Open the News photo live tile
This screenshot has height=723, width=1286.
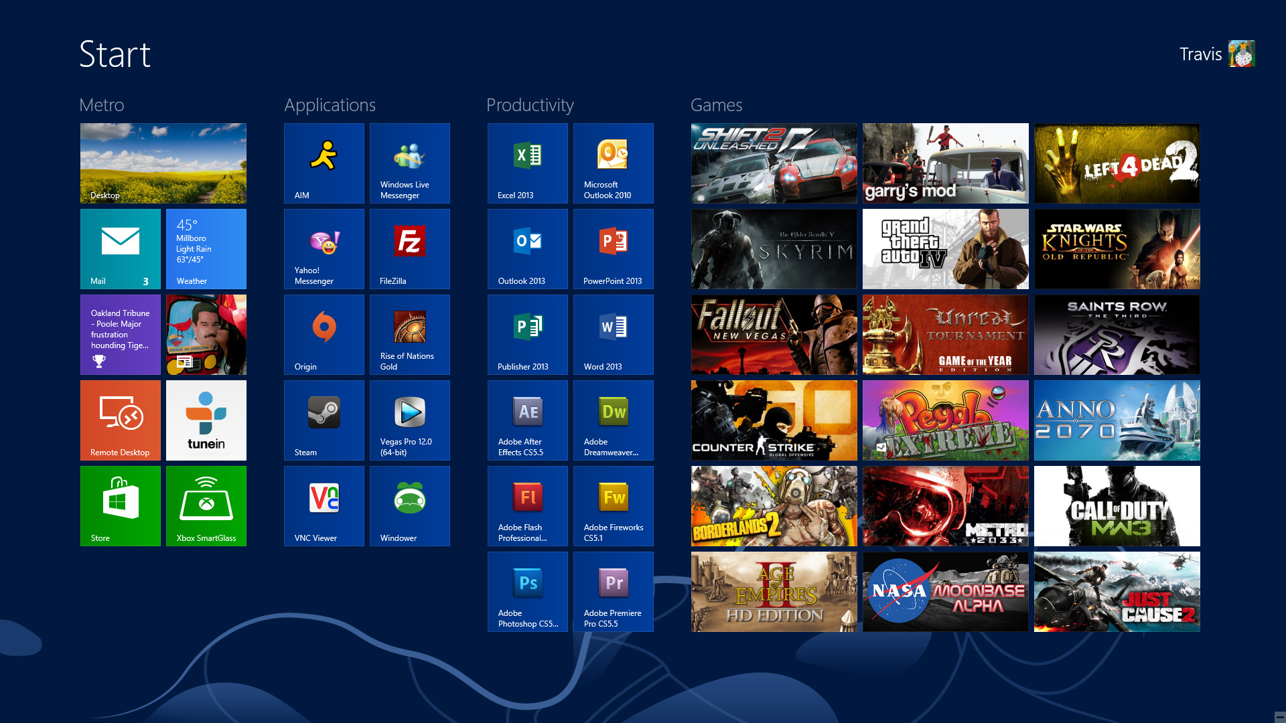point(206,335)
